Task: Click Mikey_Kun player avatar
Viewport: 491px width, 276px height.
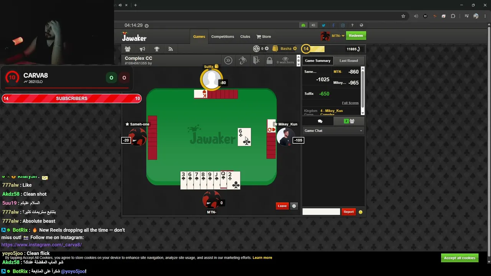Action: (285, 137)
